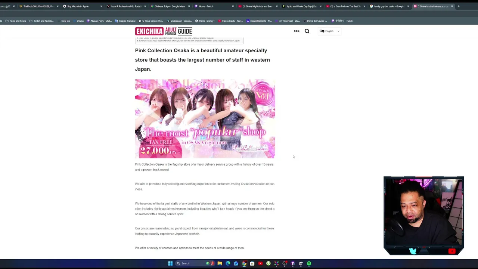Switch to 'Shibuya, Tokyo - Google Maps' tab
478x269 pixels.
tap(170, 6)
